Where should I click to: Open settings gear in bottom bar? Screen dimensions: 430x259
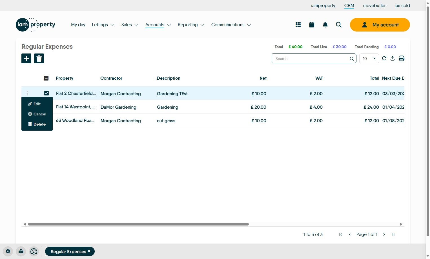click(x=8, y=251)
